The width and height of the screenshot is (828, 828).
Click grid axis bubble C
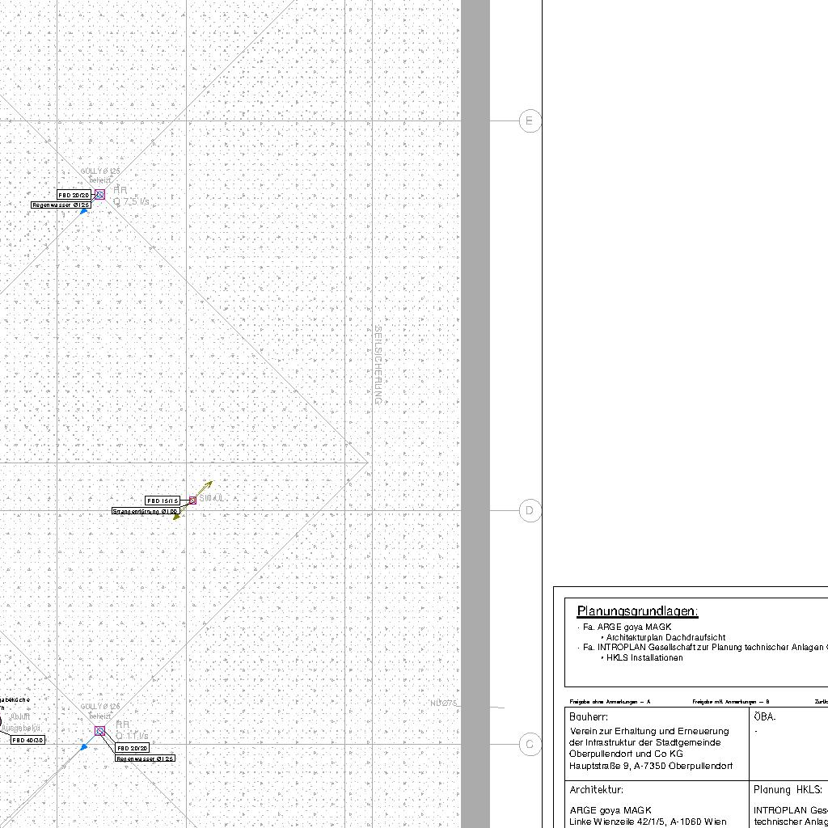[530, 745]
